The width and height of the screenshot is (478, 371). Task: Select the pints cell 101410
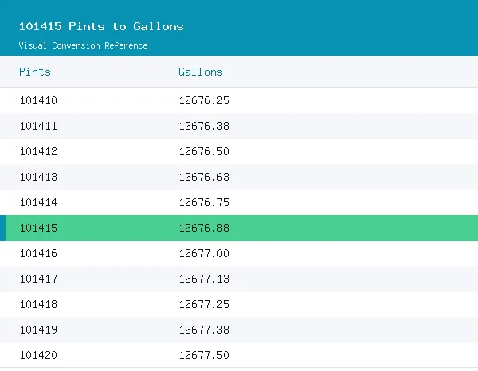(38, 100)
